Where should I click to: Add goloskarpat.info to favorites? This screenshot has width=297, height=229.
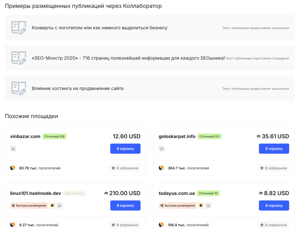(273, 168)
